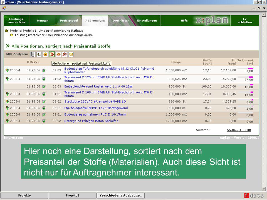Click the LV schließen button
The width and height of the screenshot is (267, 200).
pos(245,21)
